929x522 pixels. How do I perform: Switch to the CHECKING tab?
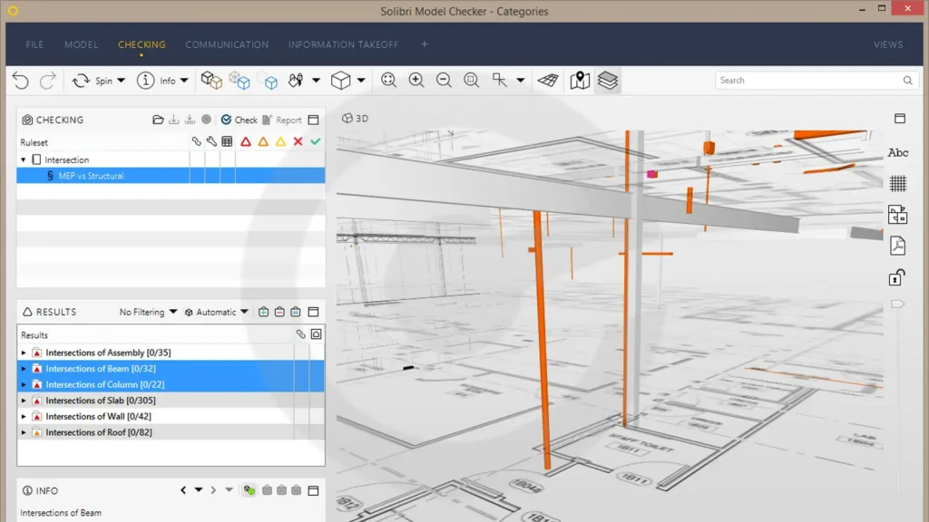point(142,44)
